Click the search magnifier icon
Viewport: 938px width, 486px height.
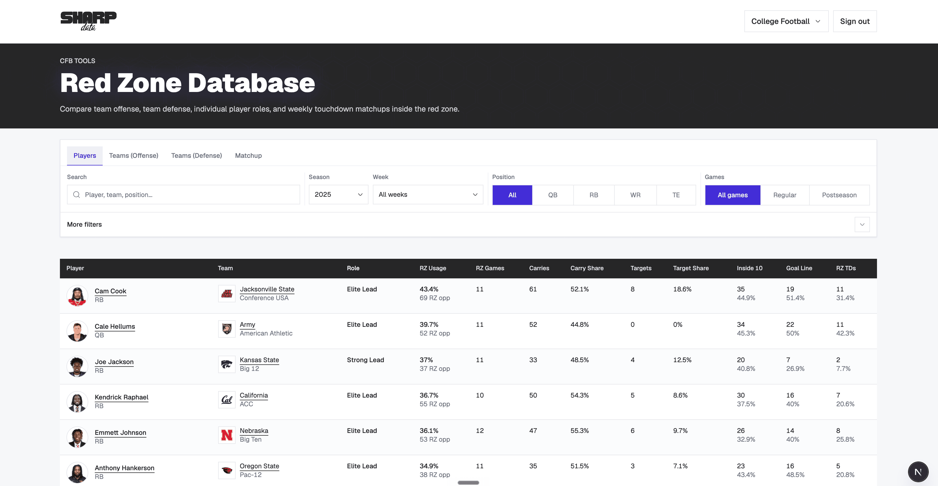(x=77, y=195)
